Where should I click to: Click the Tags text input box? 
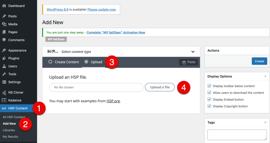point(237,135)
